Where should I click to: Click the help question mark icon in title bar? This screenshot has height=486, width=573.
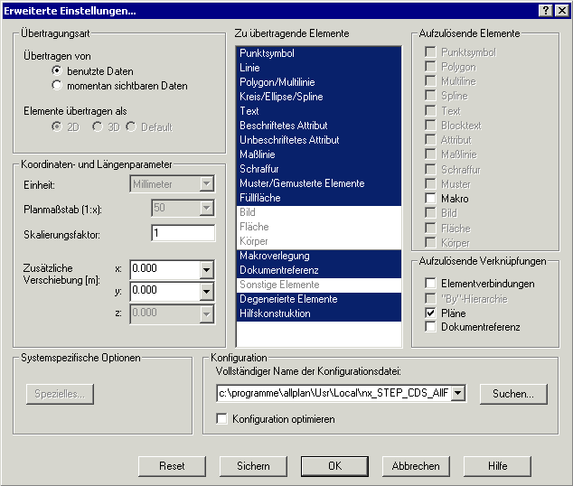(546, 11)
